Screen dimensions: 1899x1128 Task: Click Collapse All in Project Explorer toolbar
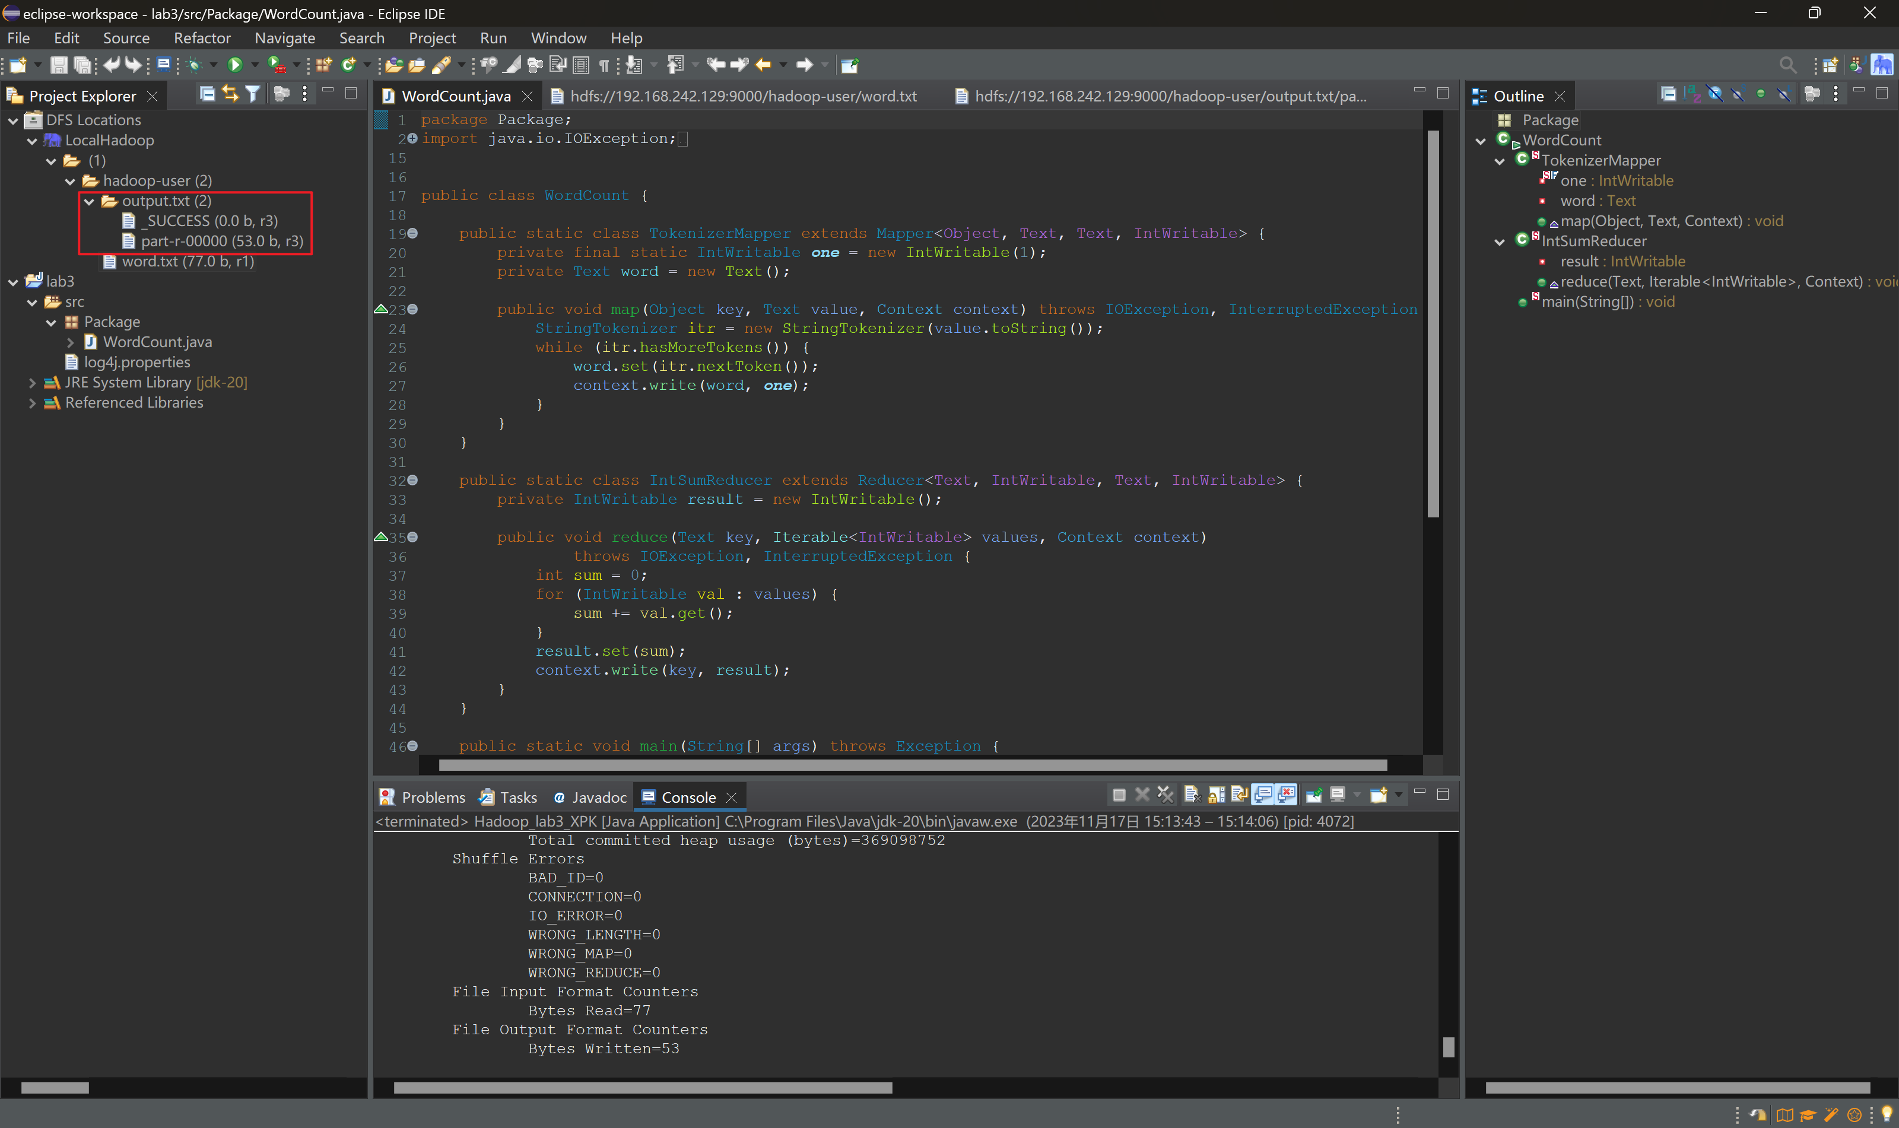[x=207, y=94]
